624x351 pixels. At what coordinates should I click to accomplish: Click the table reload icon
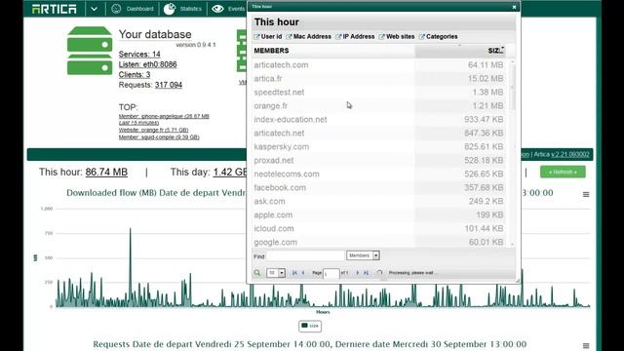(380, 273)
